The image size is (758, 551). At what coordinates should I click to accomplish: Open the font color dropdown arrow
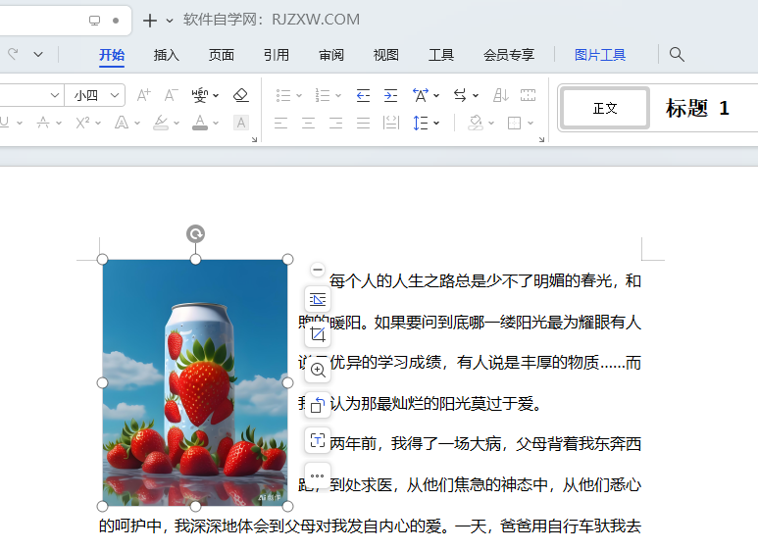(x=216, y=123)
